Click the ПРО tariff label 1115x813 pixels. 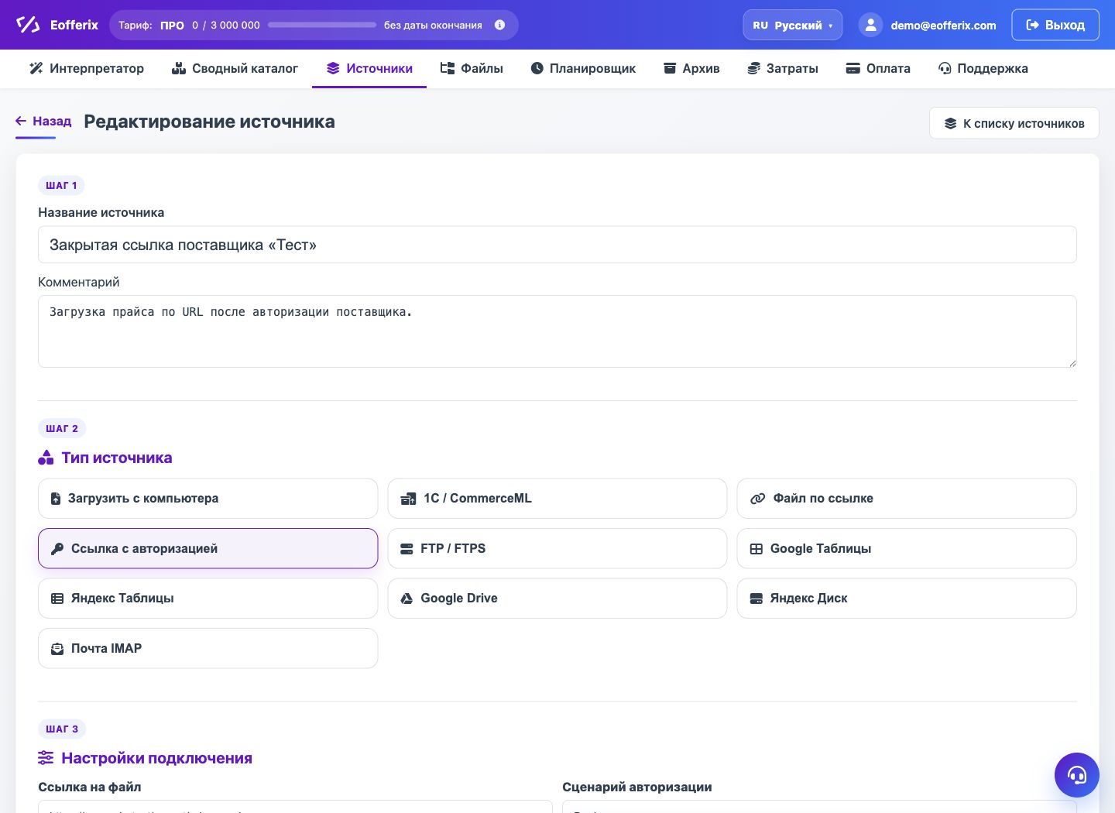click(x=172, y=26)
